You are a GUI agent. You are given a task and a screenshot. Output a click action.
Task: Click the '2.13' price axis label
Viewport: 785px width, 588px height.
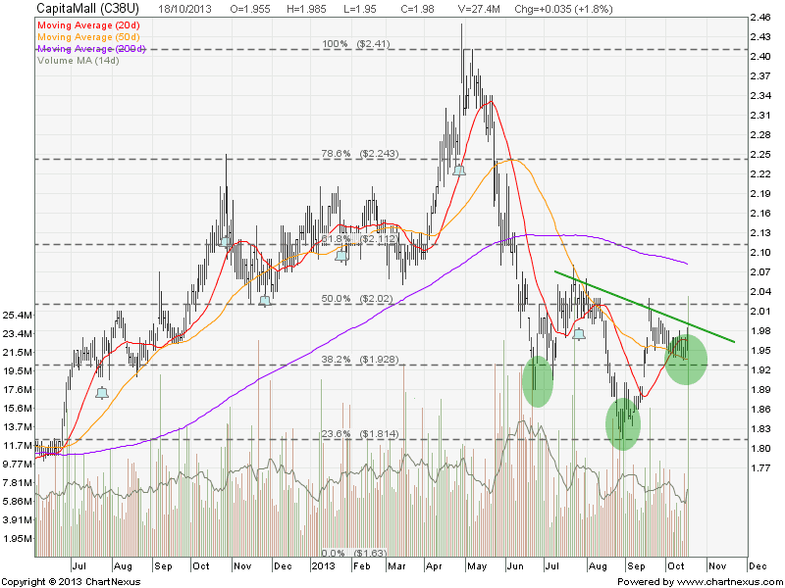pyautogui.click(x=760, y=233)
